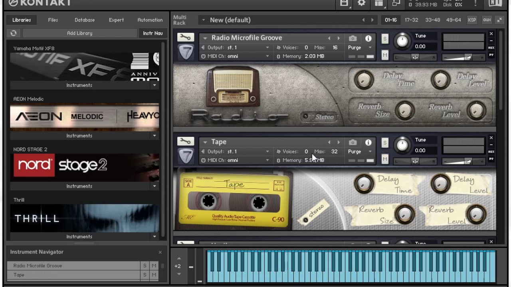
Task: Close the Instrument Navigator panel
Action: (x=160, y=252)
